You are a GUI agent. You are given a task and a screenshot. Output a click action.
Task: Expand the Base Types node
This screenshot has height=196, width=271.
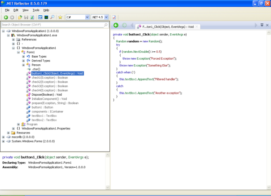(23, 57)
